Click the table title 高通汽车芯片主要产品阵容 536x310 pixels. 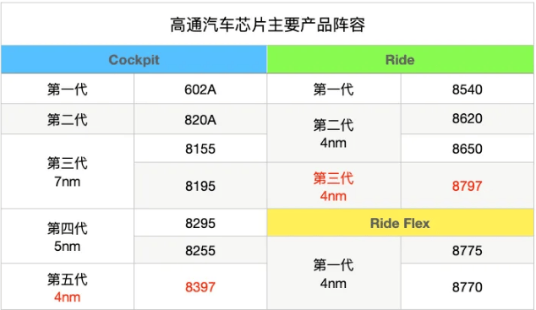point(267,24)
